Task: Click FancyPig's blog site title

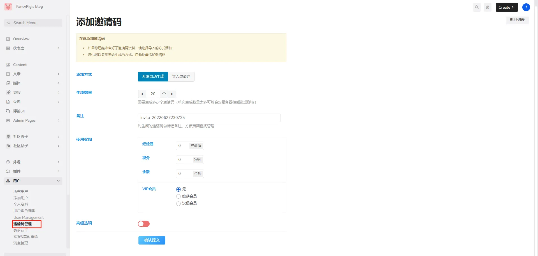Action: pos(29,7)
